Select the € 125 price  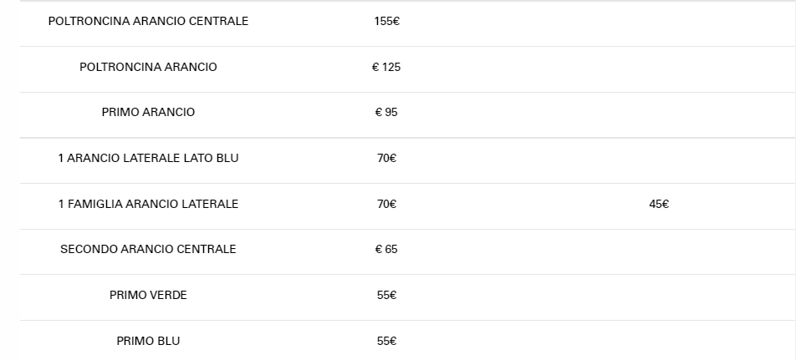tap(386, 67)
